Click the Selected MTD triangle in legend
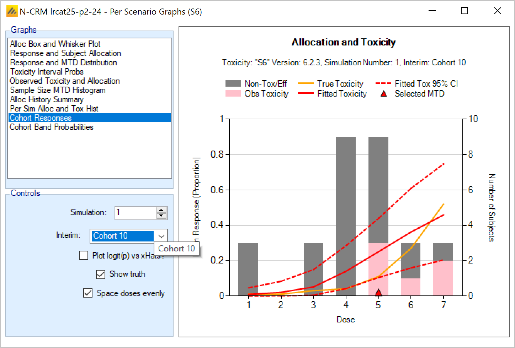515x348 pixels. coord(384,94)
